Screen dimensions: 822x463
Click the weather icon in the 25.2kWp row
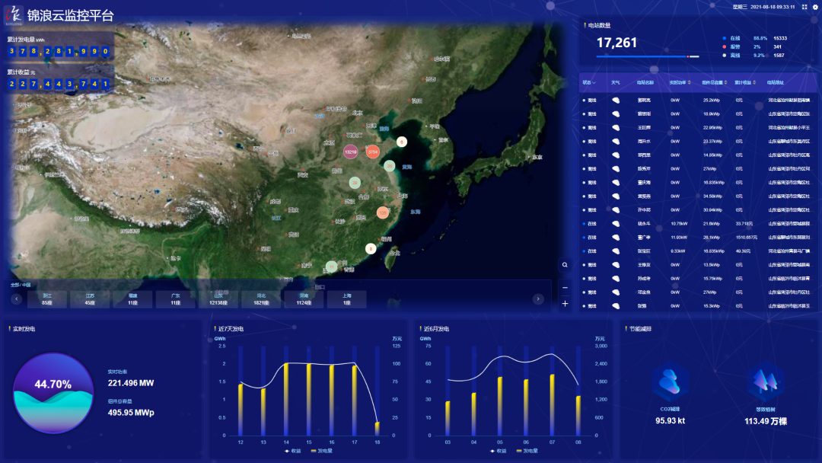pyautogui.click(x=616, y=101)
